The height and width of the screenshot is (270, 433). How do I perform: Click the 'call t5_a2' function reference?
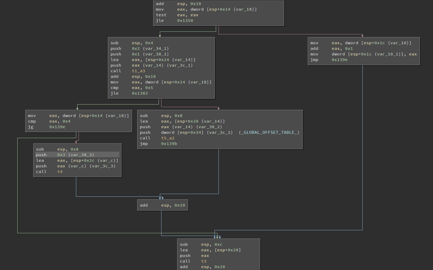point(168,138)
